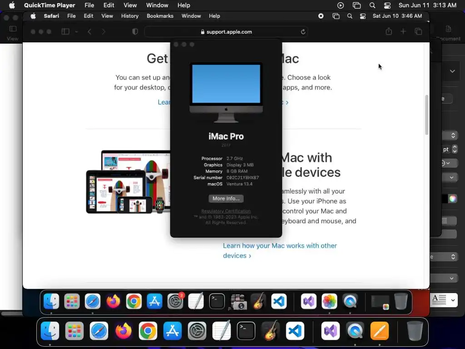Open Safari from the bottom system dock
Viewport: 465px width, 349px height.
coord(99,331)
